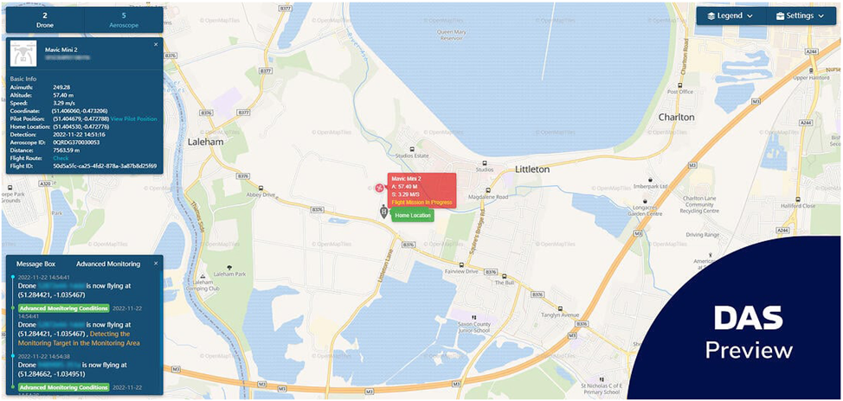Click the Settings briefcase icon
Screen dimensions: 843x401
(x=780, y=16)
